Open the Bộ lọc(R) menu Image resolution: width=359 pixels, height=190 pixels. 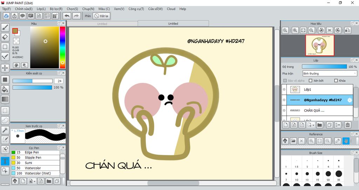click(56, 9)
